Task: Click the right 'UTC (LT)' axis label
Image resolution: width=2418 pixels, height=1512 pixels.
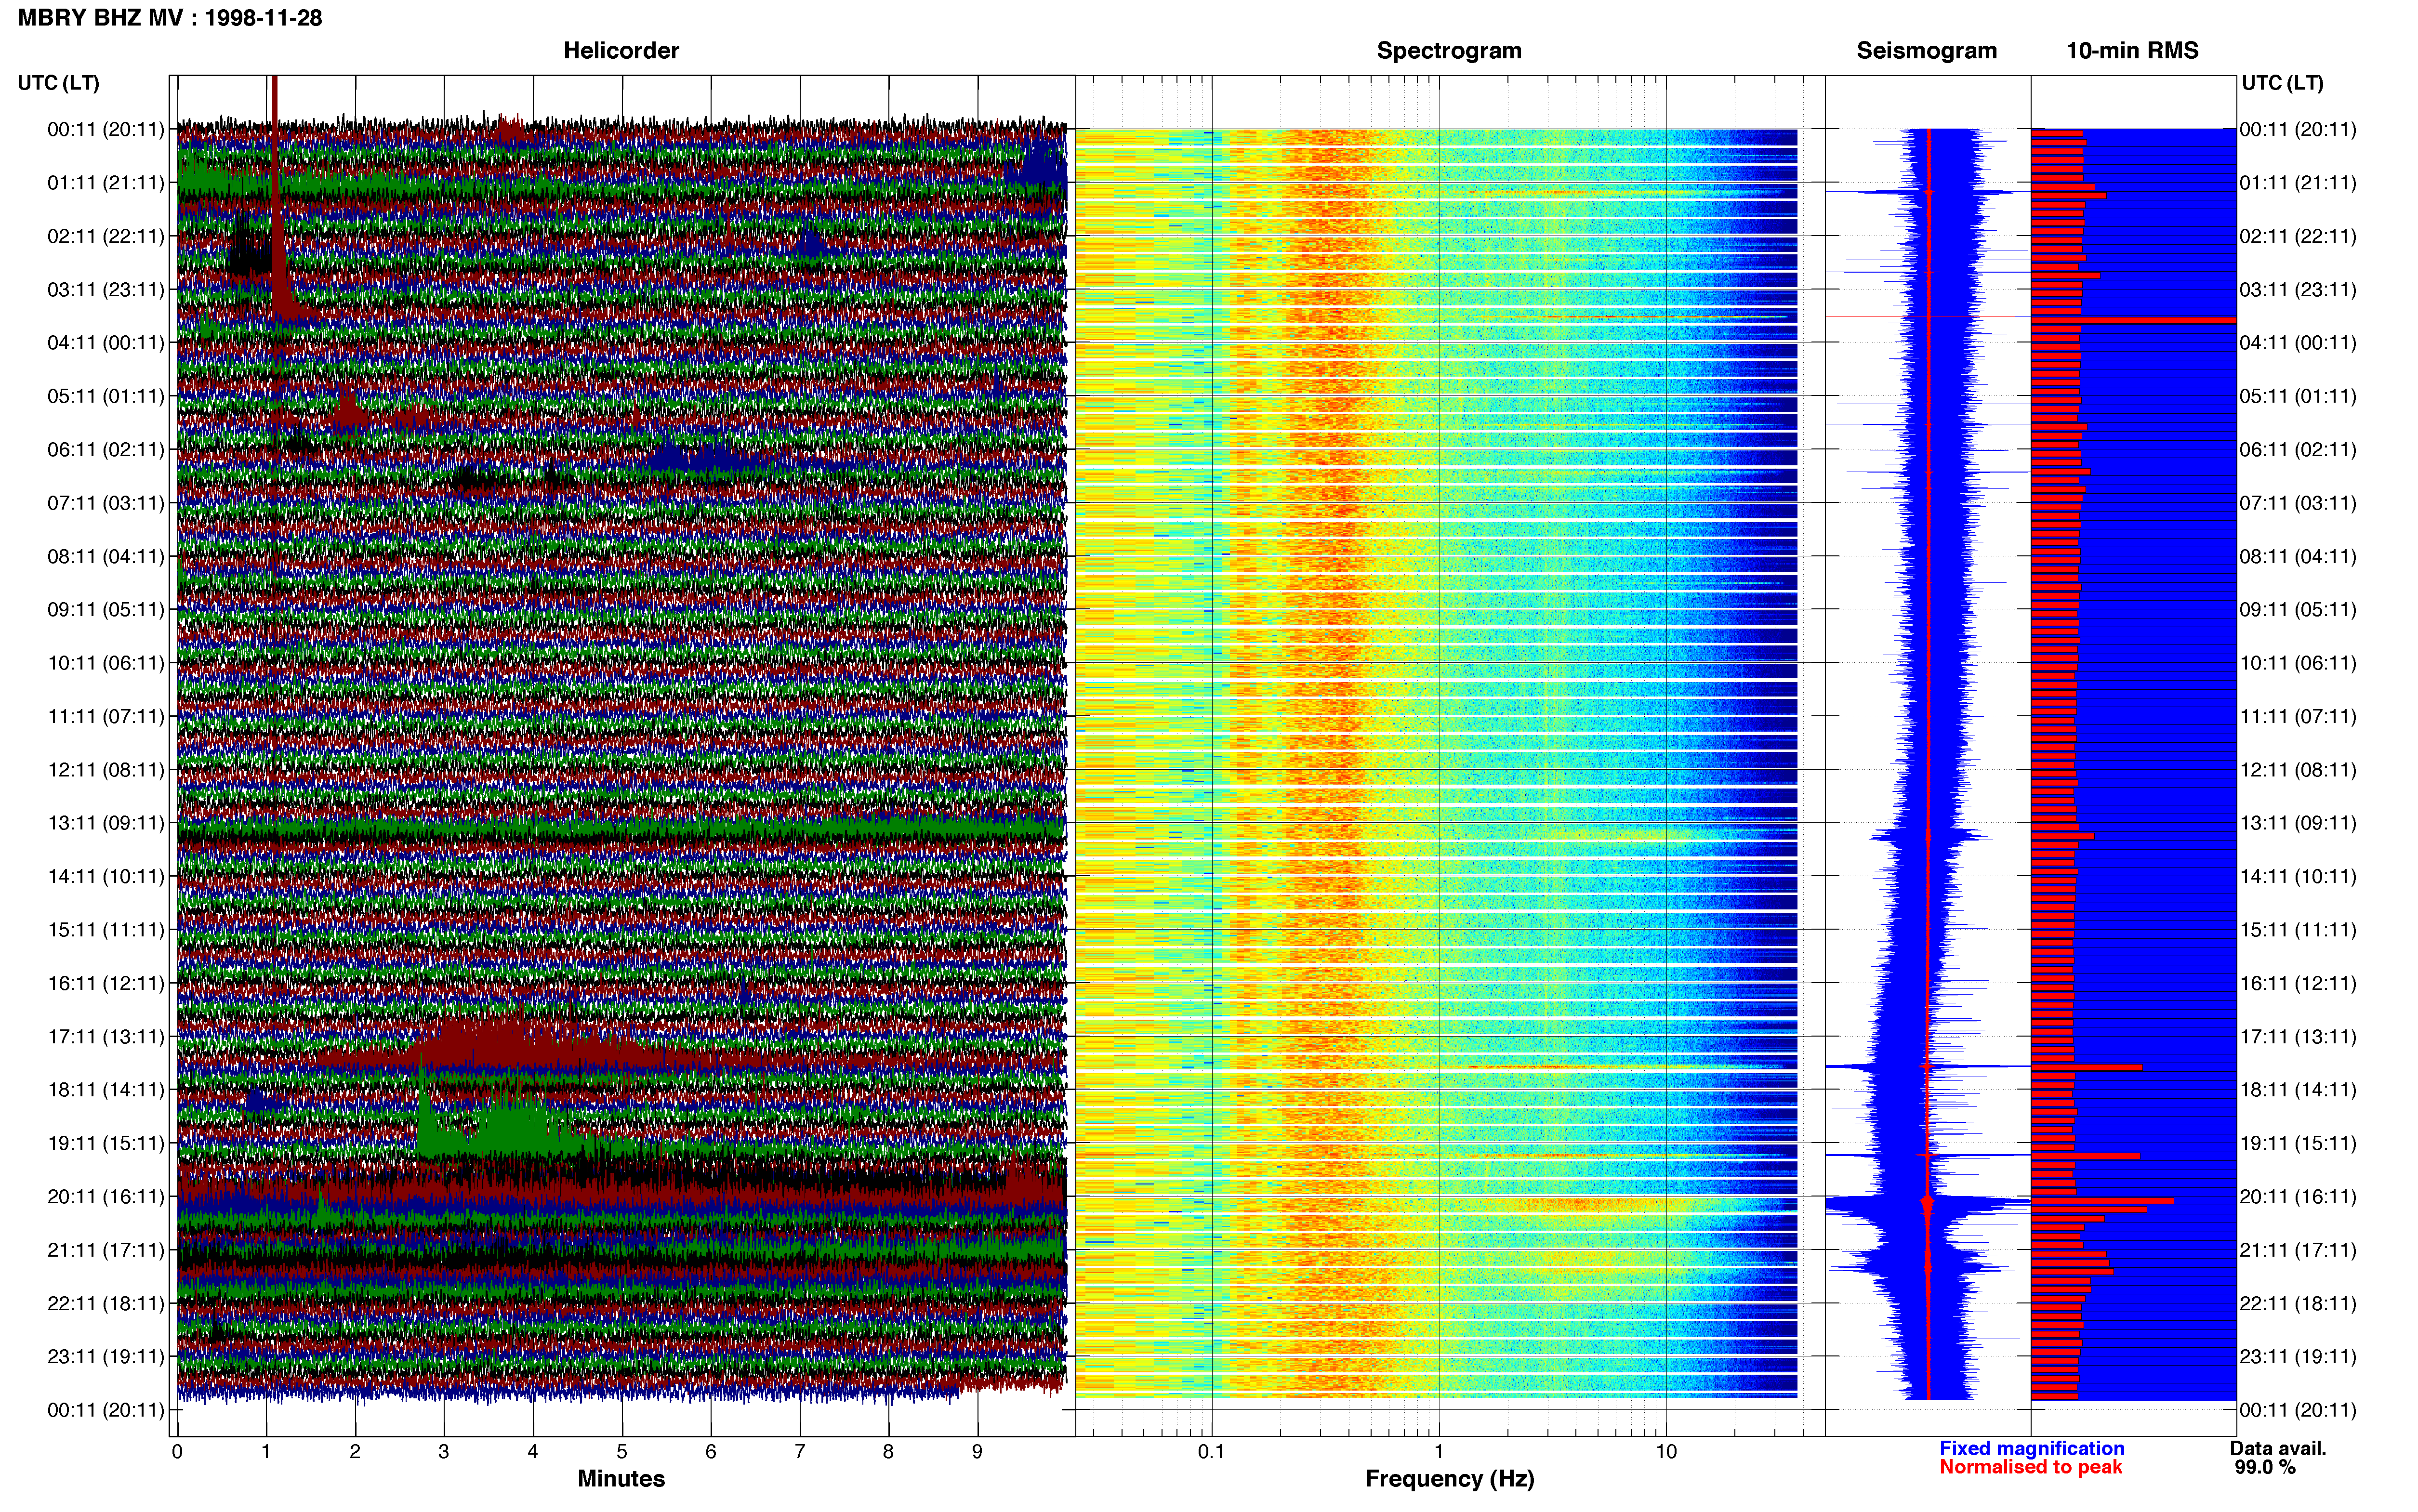Action: tap(2282, 83)
